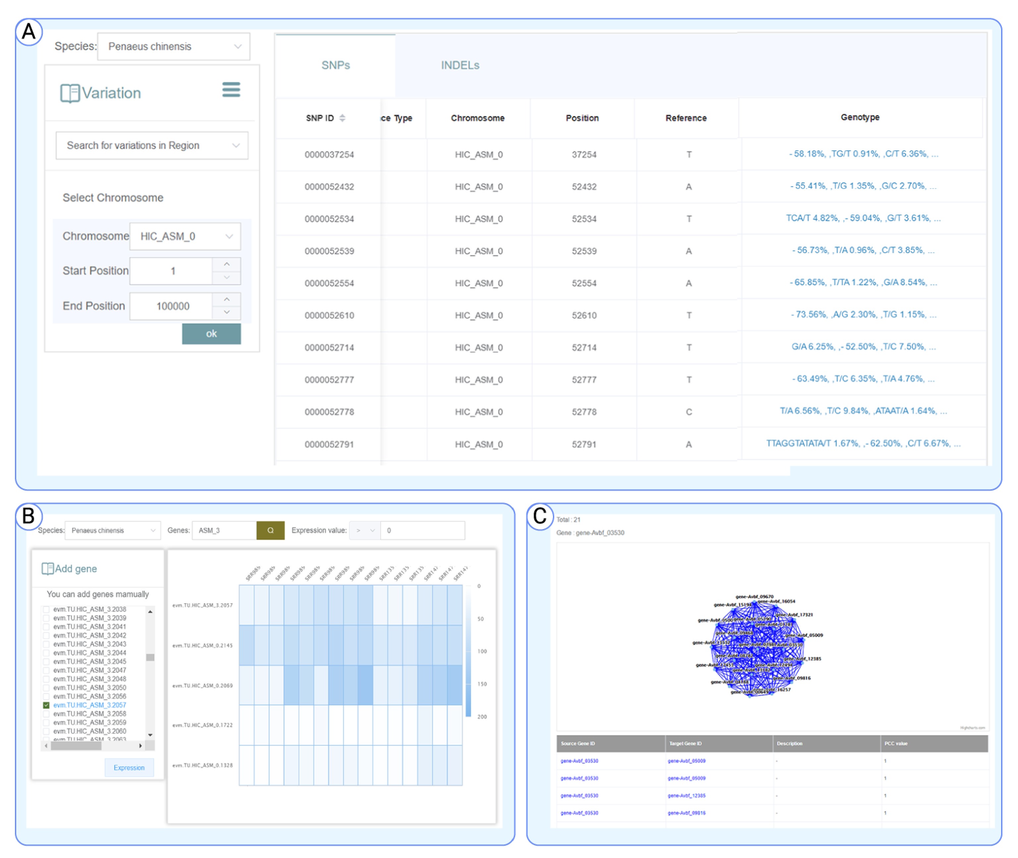Decrease the End Position value
Image resolution: width=1018 pixels, height=858 pixels.
(x=227, y=312)
